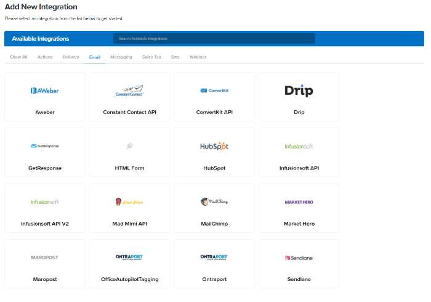
Task: Focus the Search Available Integrations field
Action: click(214, 38)
